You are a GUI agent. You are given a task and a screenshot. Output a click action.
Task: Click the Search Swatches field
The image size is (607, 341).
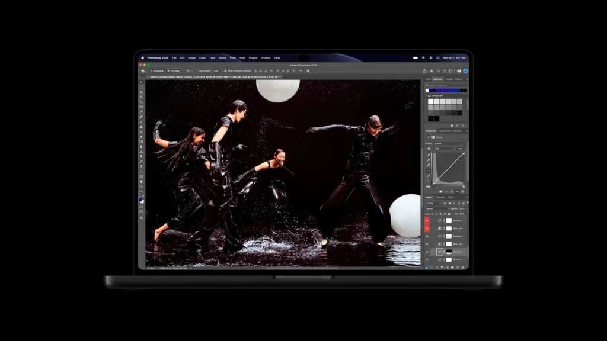click(446, 85)
